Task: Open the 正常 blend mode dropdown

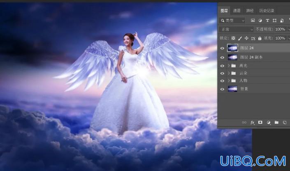Action: pos(237,30)
